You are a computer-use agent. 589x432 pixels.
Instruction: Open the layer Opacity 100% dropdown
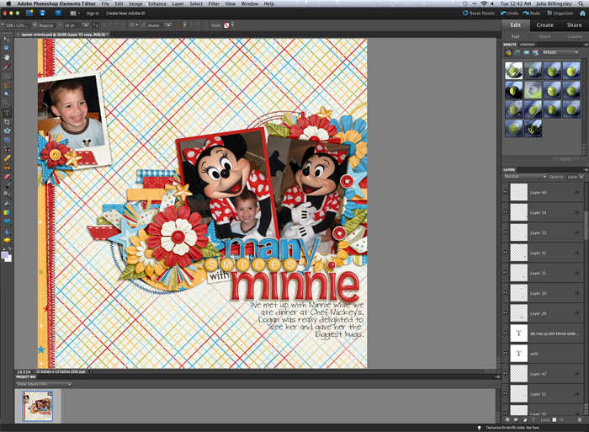(581, 177)
